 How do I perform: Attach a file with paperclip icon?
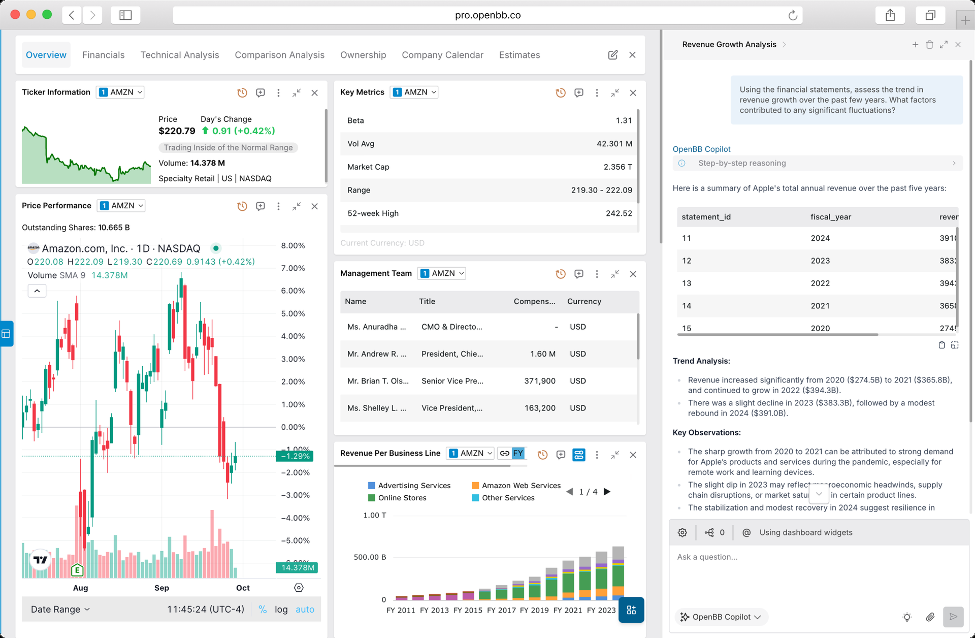[930, 617]
